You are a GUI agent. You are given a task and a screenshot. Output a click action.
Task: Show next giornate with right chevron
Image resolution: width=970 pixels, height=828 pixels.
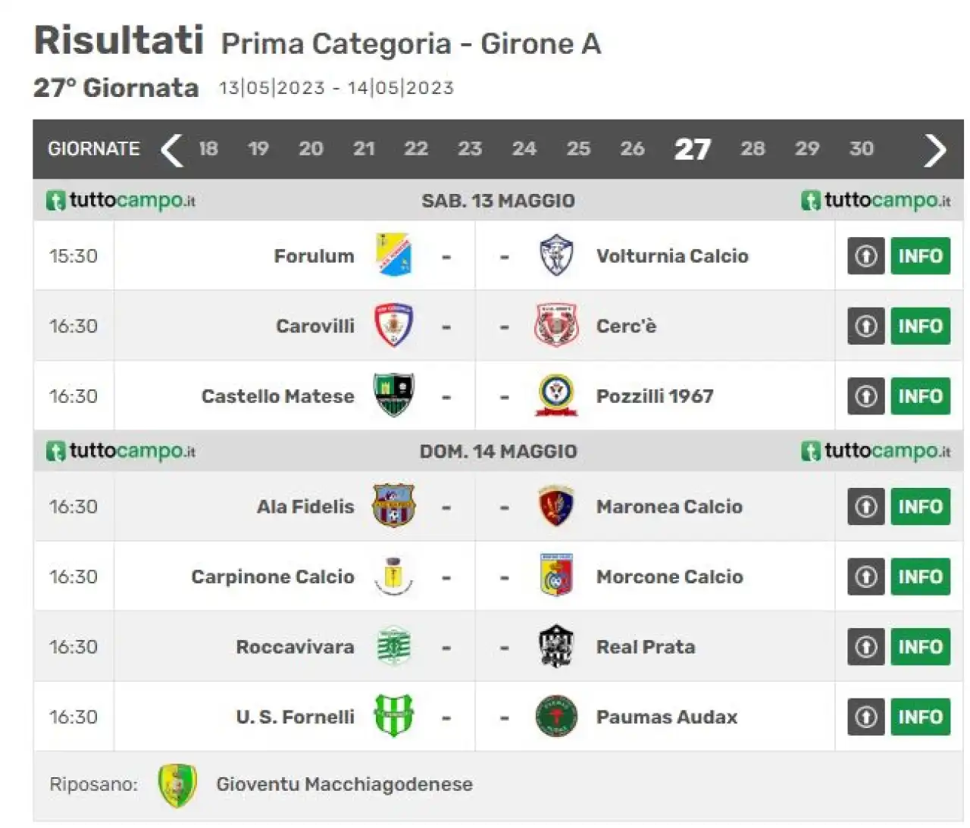[x=935, y=149]
